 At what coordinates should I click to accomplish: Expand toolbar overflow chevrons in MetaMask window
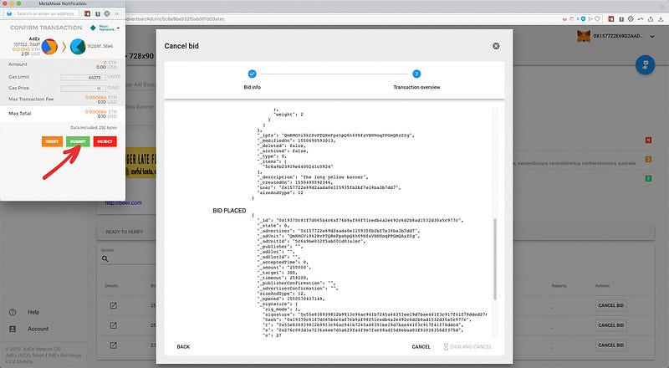coord(116,13)
